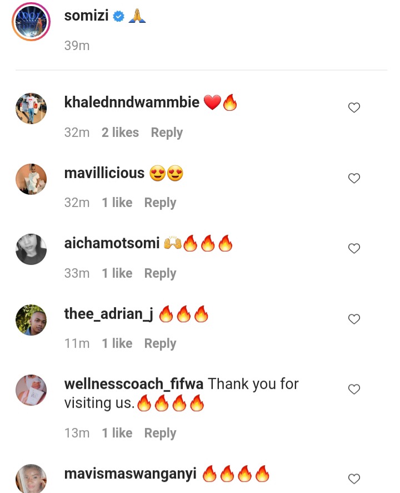Open the wellnesscoach_fifwa username profile
Image resolution: width=400 pixels, height=493 pixels.
[134, 384]
